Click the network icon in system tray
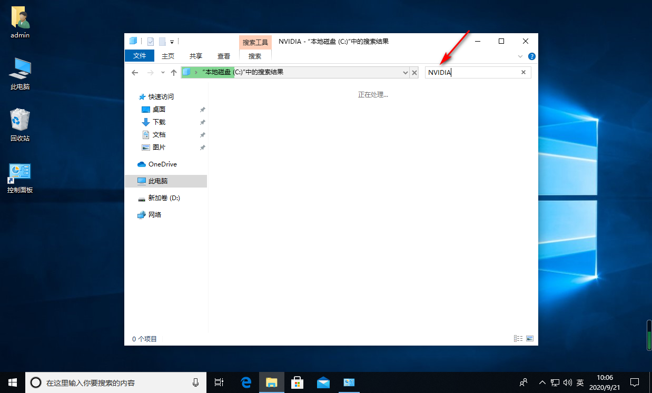The width and height of the screenshot is (652, 393). coord(555,382)
